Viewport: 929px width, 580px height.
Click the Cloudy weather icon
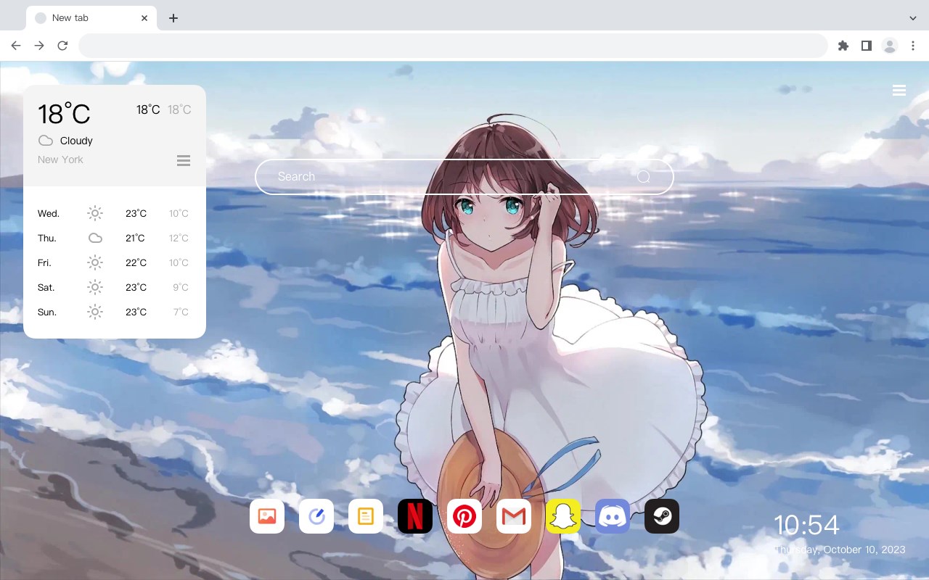coord(46,141)
